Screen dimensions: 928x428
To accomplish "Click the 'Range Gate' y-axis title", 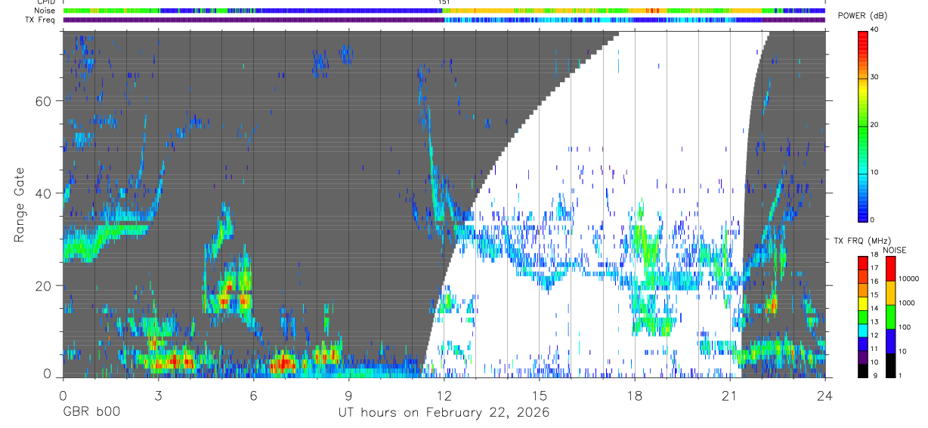I will click(x=20, y=205).
